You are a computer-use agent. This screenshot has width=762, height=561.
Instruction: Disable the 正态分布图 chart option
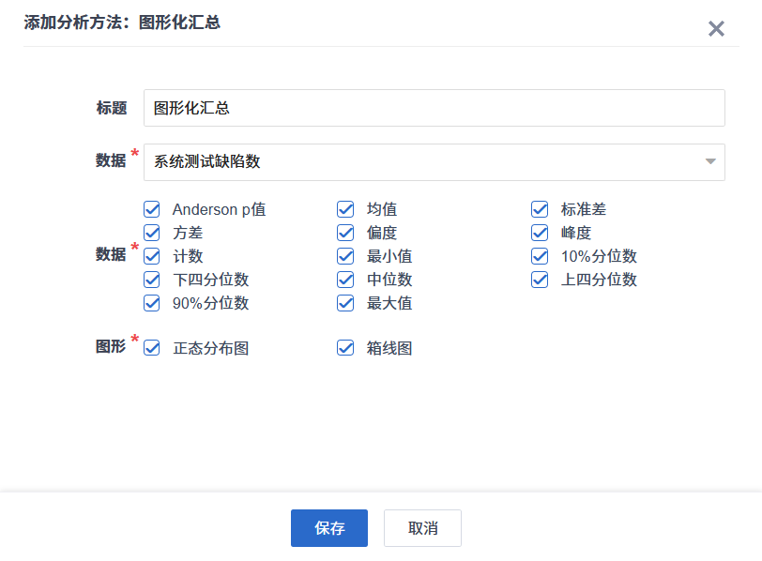coord(152,348)
